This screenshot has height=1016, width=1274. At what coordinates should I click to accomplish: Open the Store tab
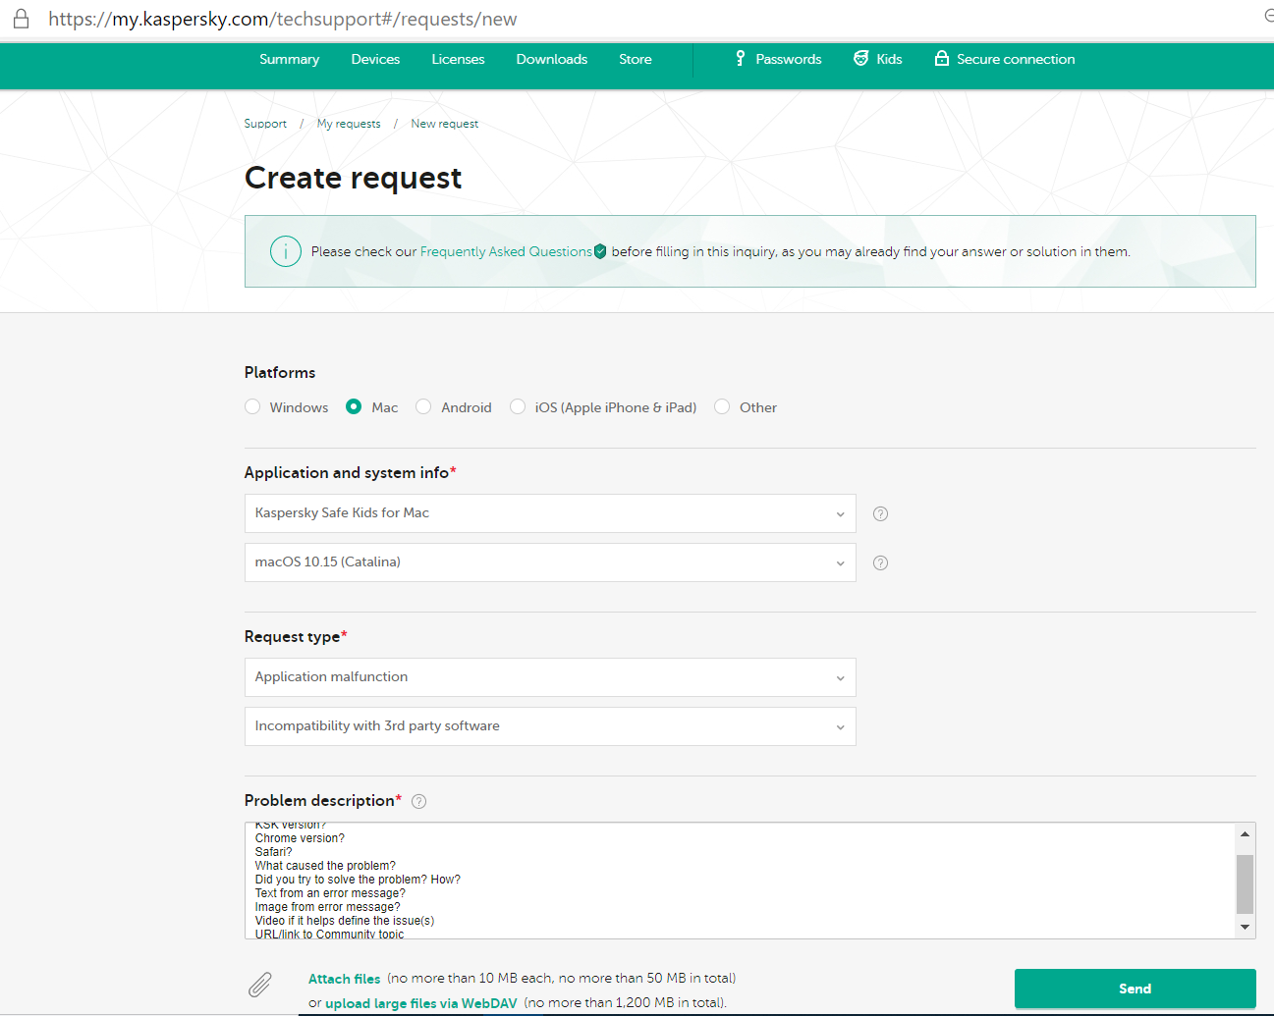point(636,59)
